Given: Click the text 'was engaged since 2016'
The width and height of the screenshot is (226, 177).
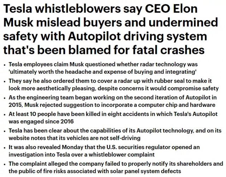Looking at the screenshot, I should pos(41,121).
